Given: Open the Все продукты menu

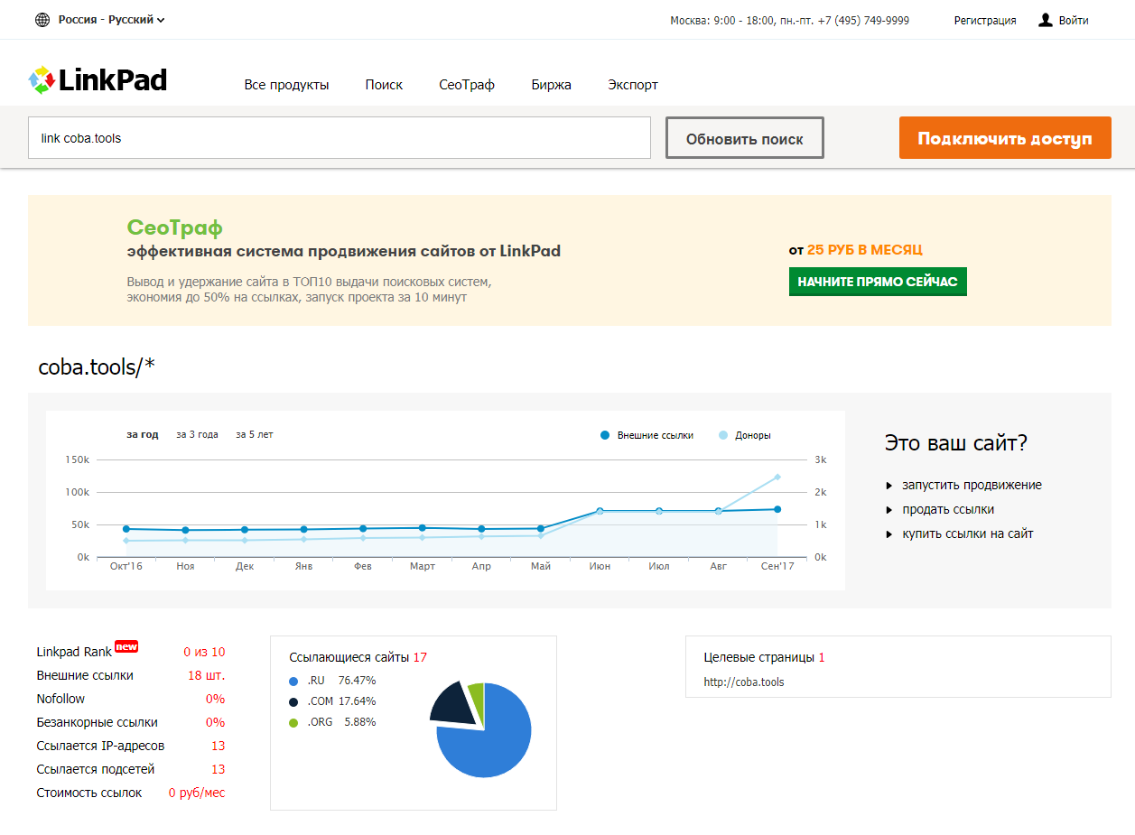Looking at the screenshot, I should click(286, 85).
